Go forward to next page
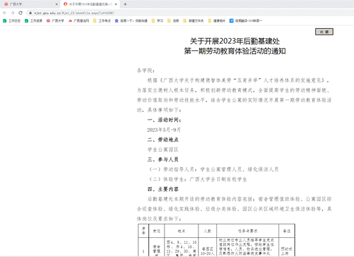The width and height of the screenshot is (354, 257). (x=13, y=13)
